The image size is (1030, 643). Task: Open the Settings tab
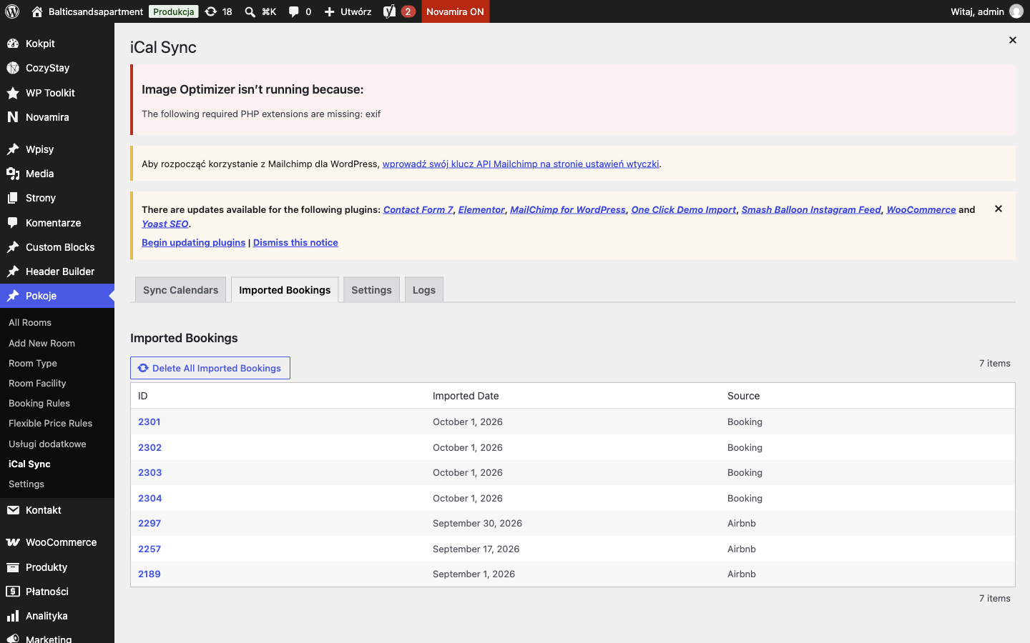pyautogui.click(x=371, y=290)
